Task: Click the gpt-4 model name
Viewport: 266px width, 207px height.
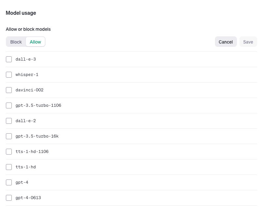Action: [22, 182]
